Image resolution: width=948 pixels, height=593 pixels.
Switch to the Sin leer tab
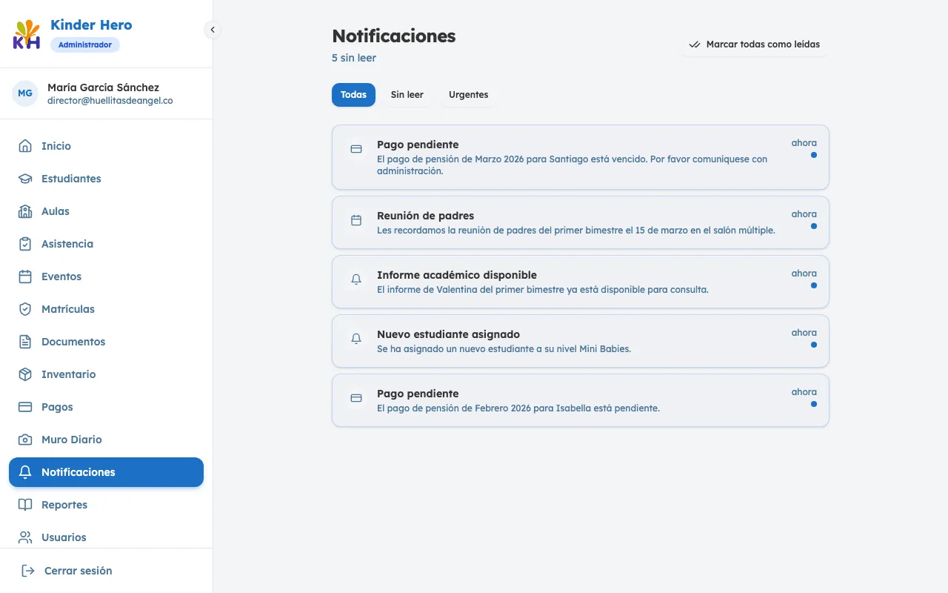pos(407,94)
